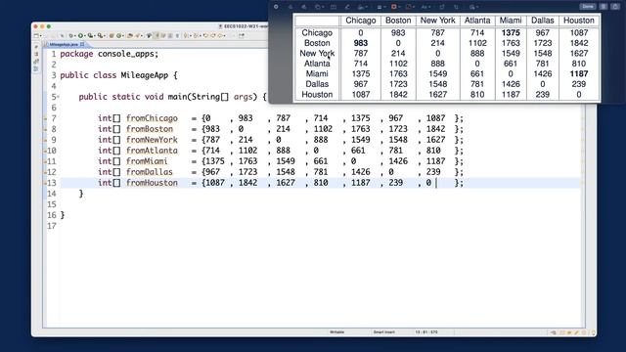Click the Shapes tool in markup toolbar
The image size is (626, 352).
point(318,7)
